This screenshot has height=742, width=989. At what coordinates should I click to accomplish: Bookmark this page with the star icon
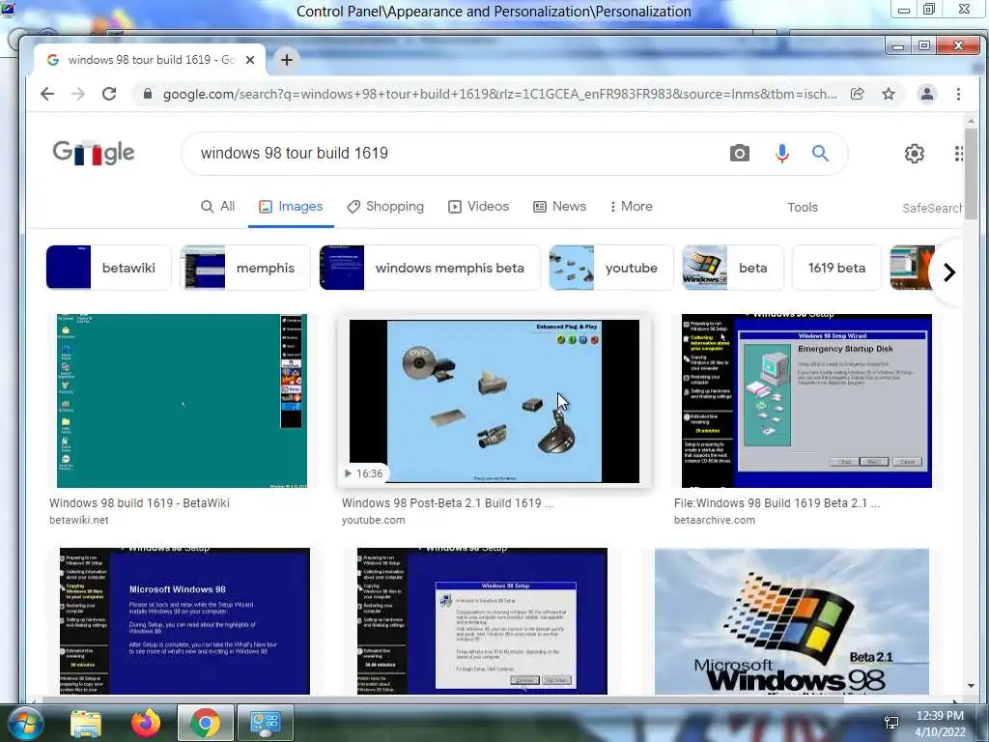pyautogui.click(x=889, y=94)
